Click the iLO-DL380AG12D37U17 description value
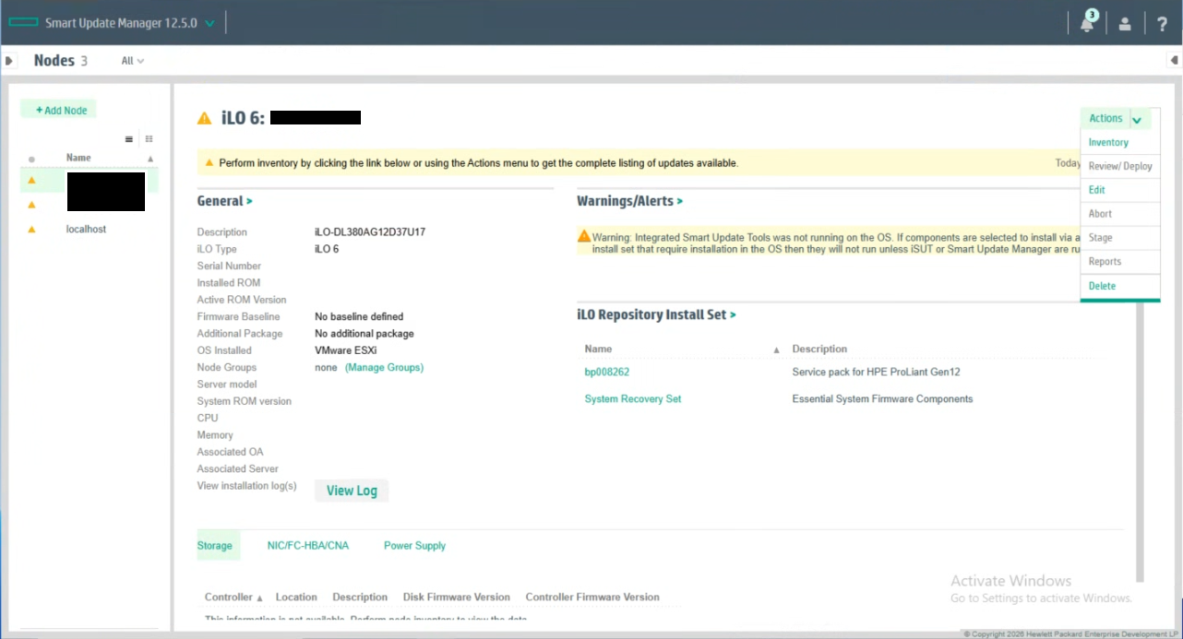 (x=370, y=232)
